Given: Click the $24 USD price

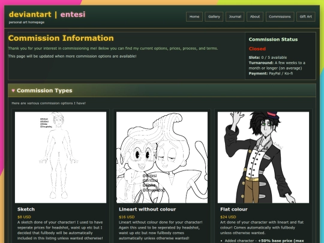Looking at the screenshot, I should [228, 217].
